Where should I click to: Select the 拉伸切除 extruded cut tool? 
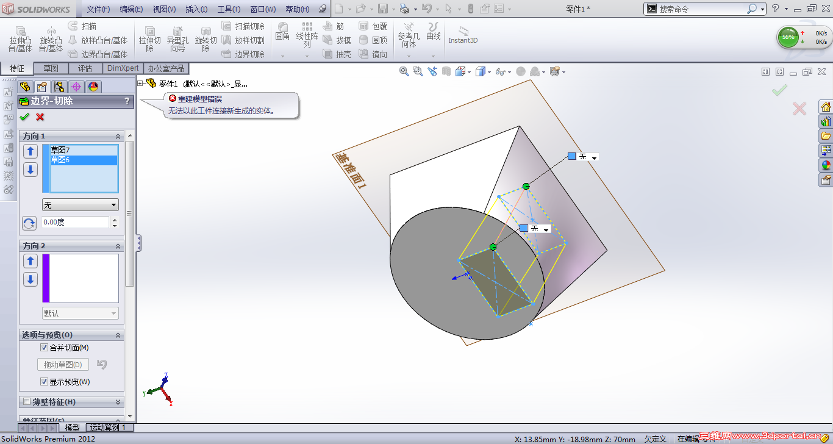149,39
